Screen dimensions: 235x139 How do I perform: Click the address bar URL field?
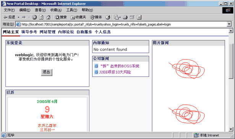[x=122, y=24]
